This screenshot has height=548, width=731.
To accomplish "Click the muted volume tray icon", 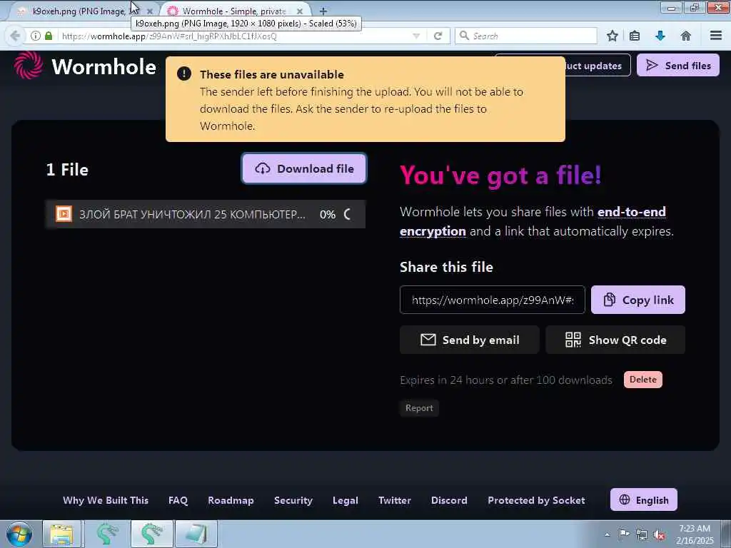I will [659, 534].
